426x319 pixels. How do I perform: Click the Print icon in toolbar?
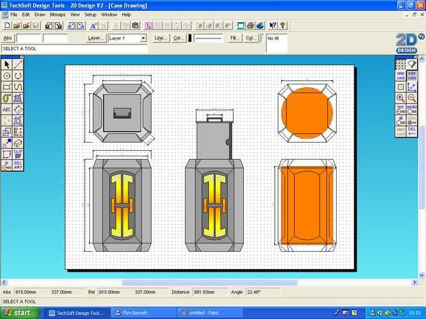pyautogui.click(x=251, y=25)
